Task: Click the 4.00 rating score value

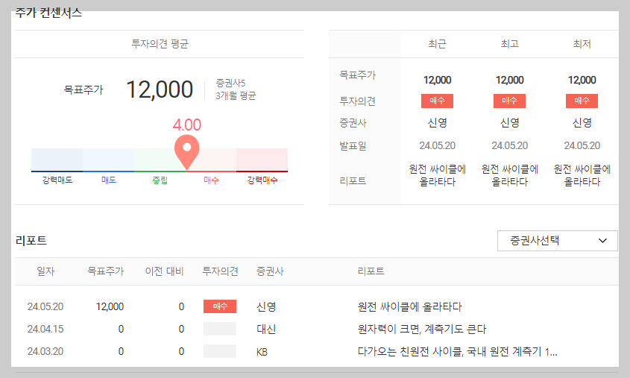Action: tap(187, 125)
